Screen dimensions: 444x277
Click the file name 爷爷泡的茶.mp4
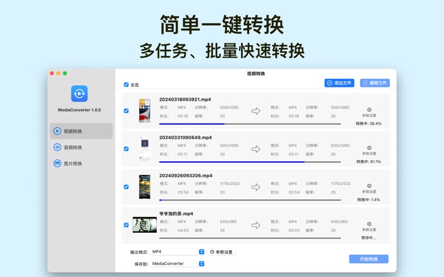[176, 214]
